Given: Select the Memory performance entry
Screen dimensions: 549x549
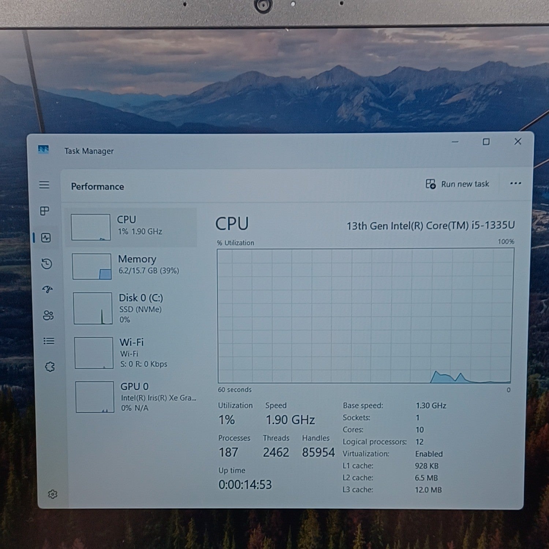Looking at the screenshot, I should (x=132, y=266).
